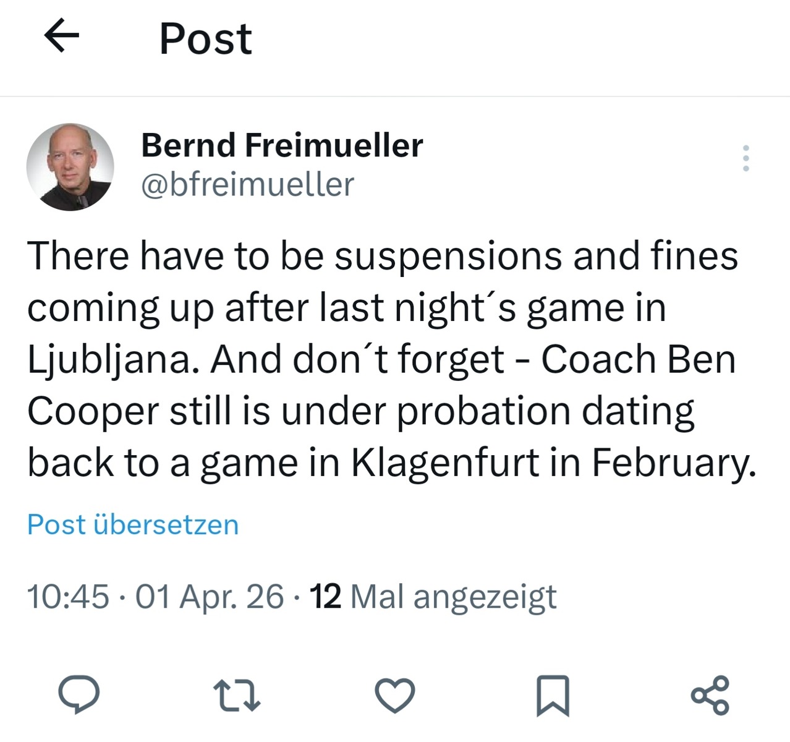Click the "Post übersetzen" translate link

[133, 524]
